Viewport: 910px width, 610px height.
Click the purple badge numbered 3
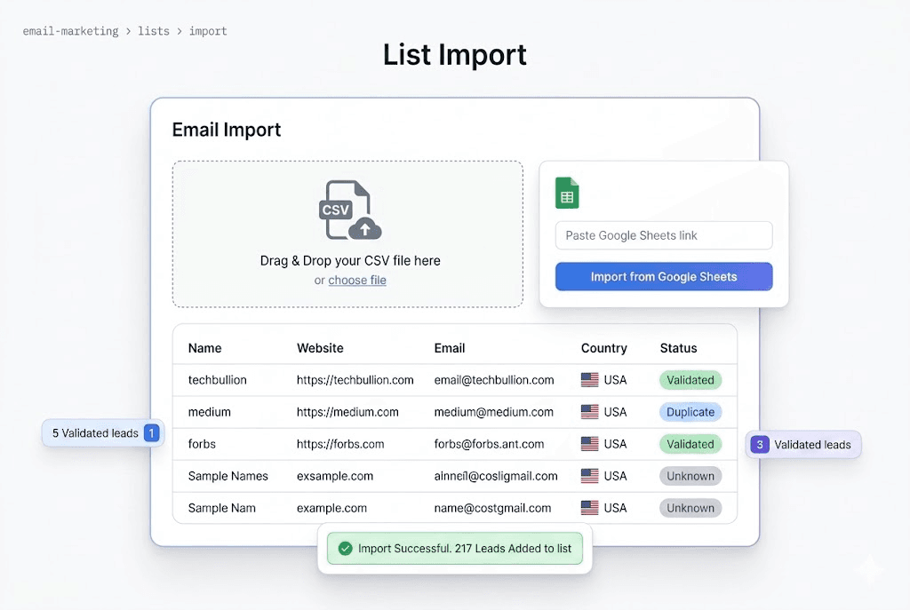pos(760,445)
